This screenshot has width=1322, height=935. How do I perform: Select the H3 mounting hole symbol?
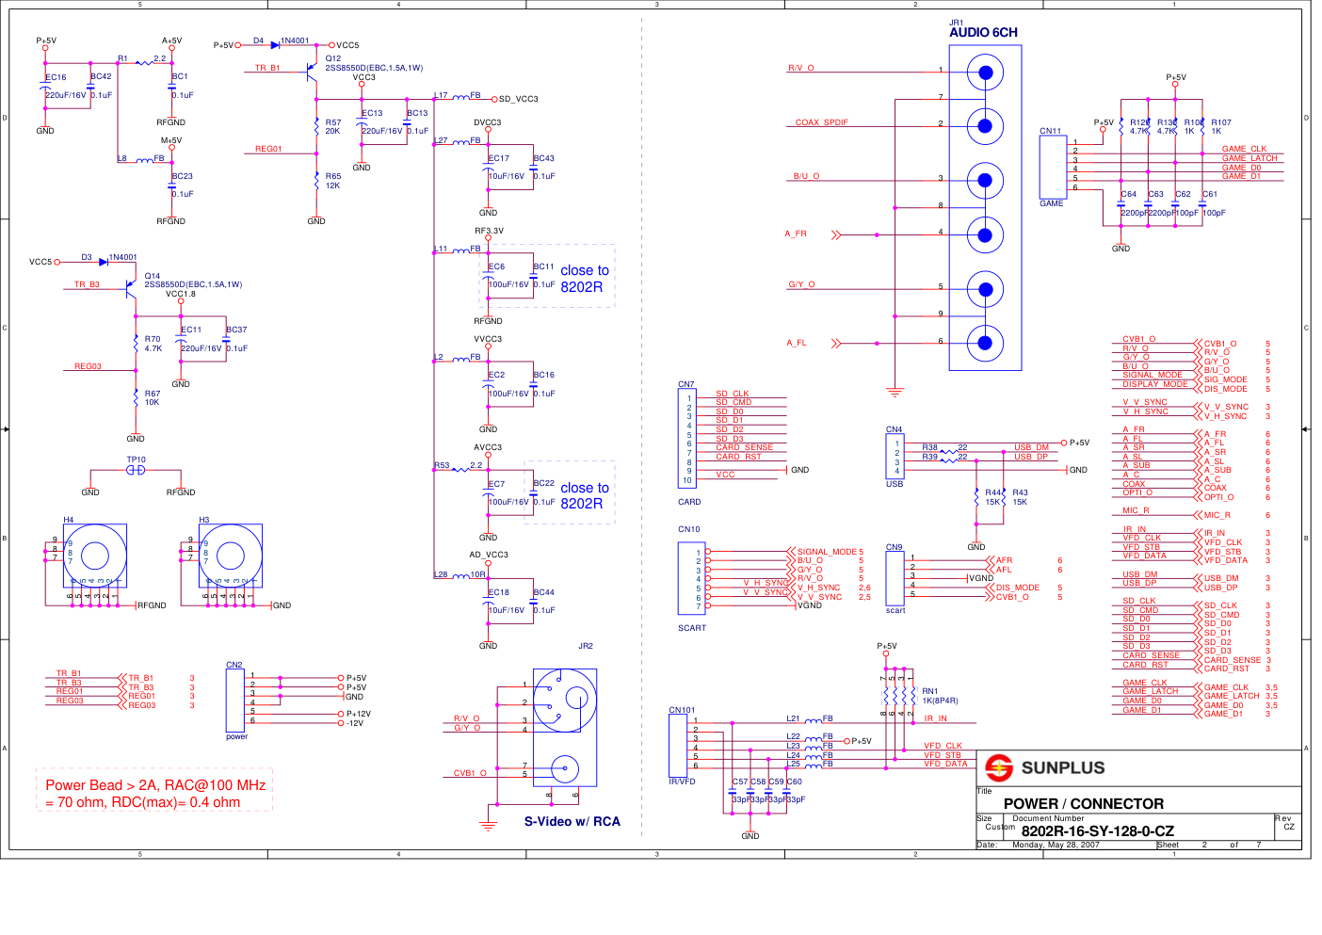(x=231, y=556)
